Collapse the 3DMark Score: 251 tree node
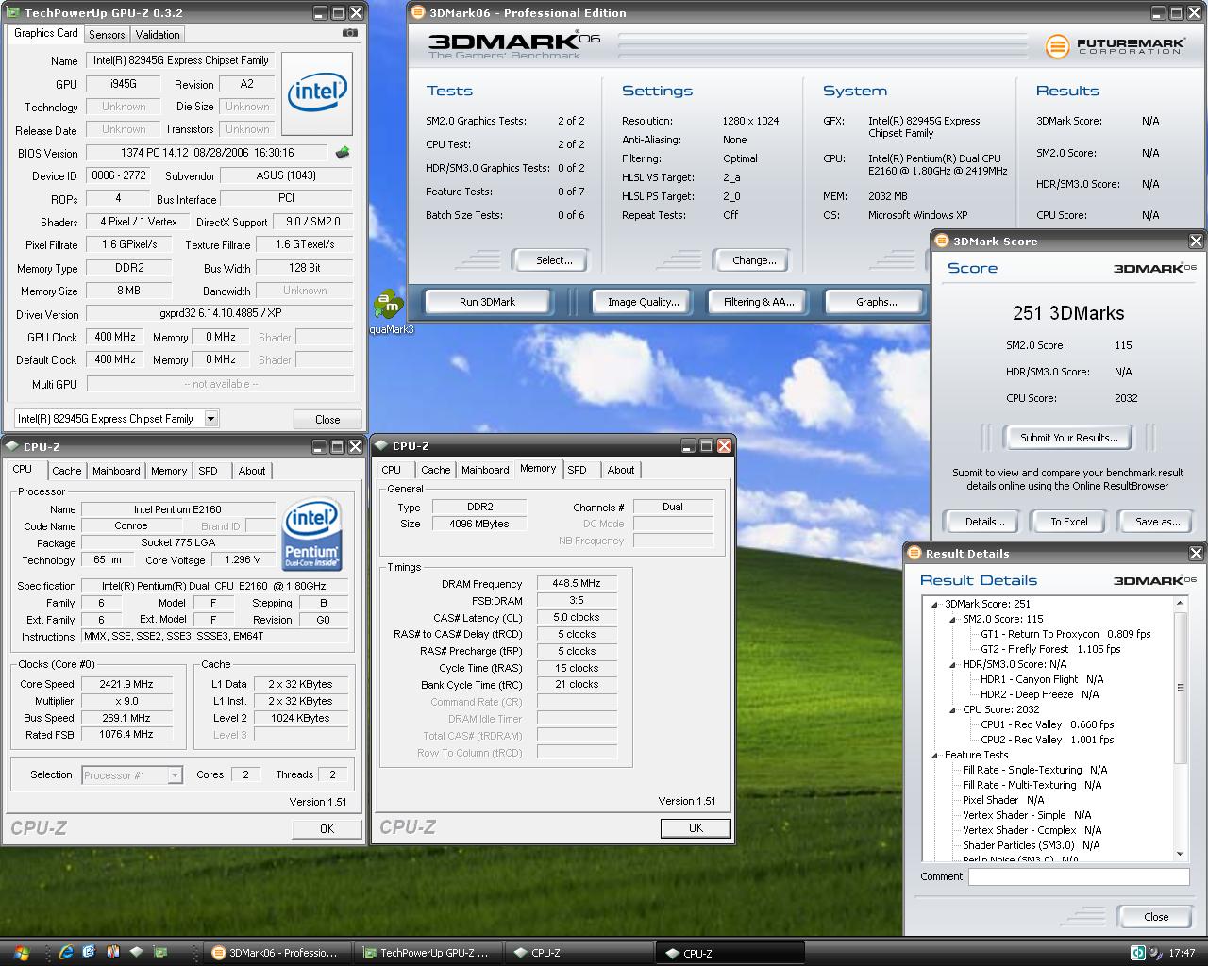Screen dimensions: 1208x966 [935, 604]
